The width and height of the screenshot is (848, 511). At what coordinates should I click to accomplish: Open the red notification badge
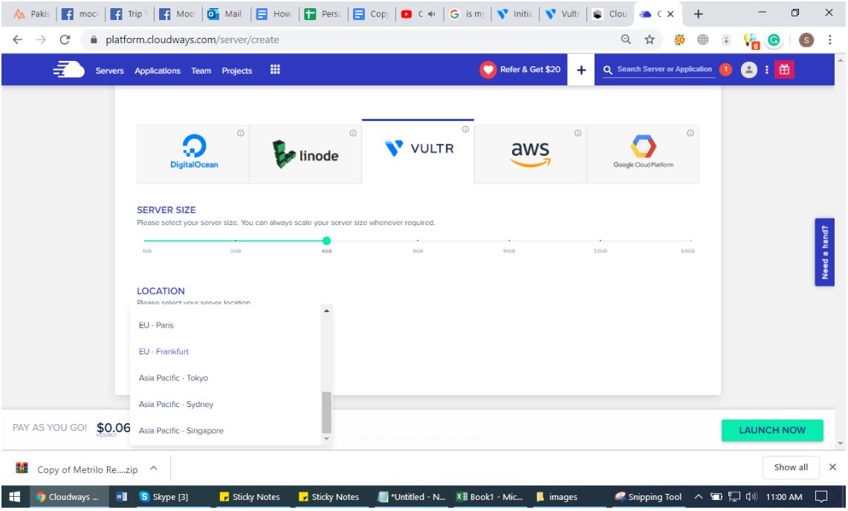(x=726, y=69)
